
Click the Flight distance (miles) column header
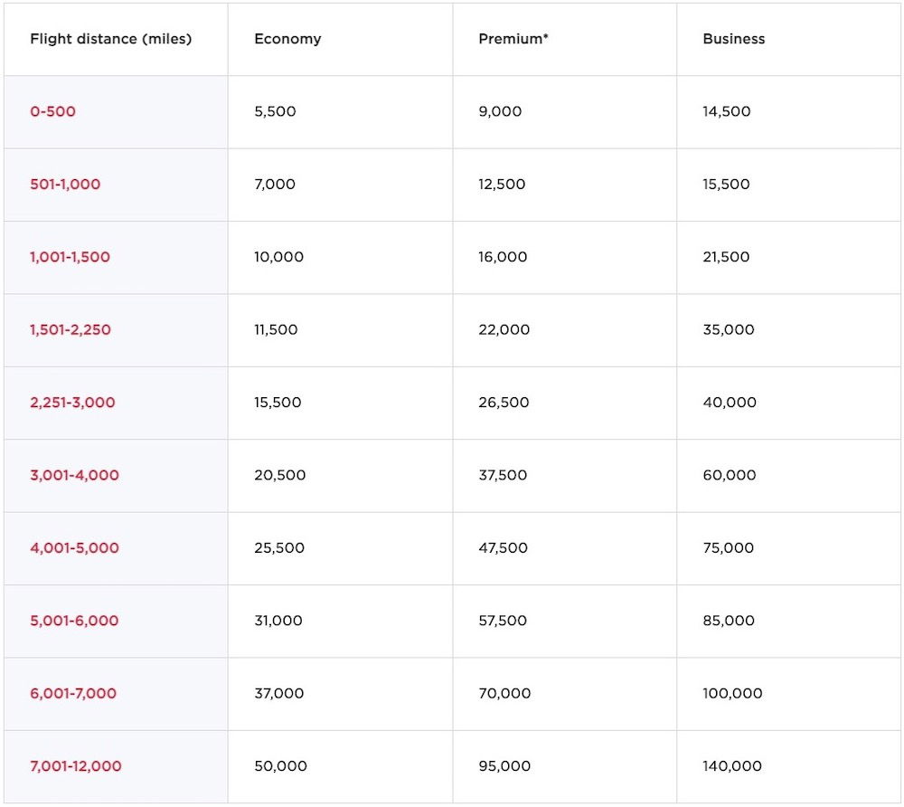pos(111,40)
